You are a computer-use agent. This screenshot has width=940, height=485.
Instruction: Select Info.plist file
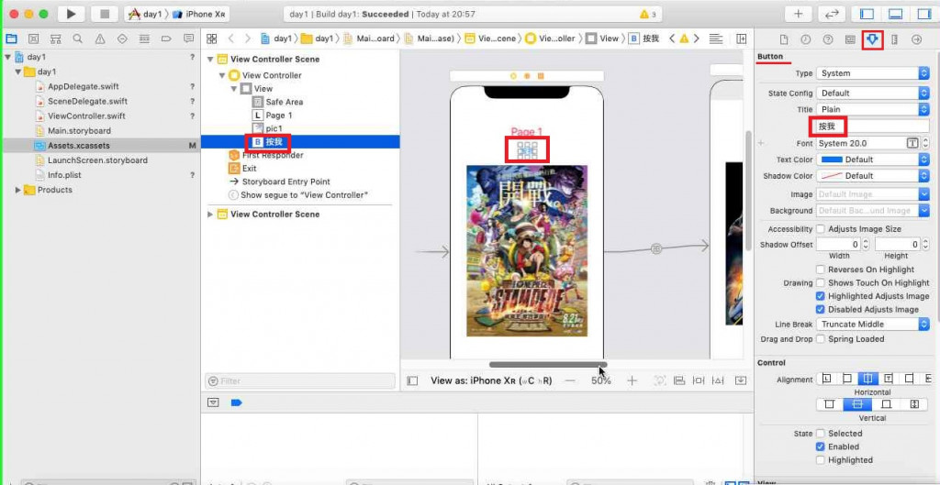(x=64, y=175)
